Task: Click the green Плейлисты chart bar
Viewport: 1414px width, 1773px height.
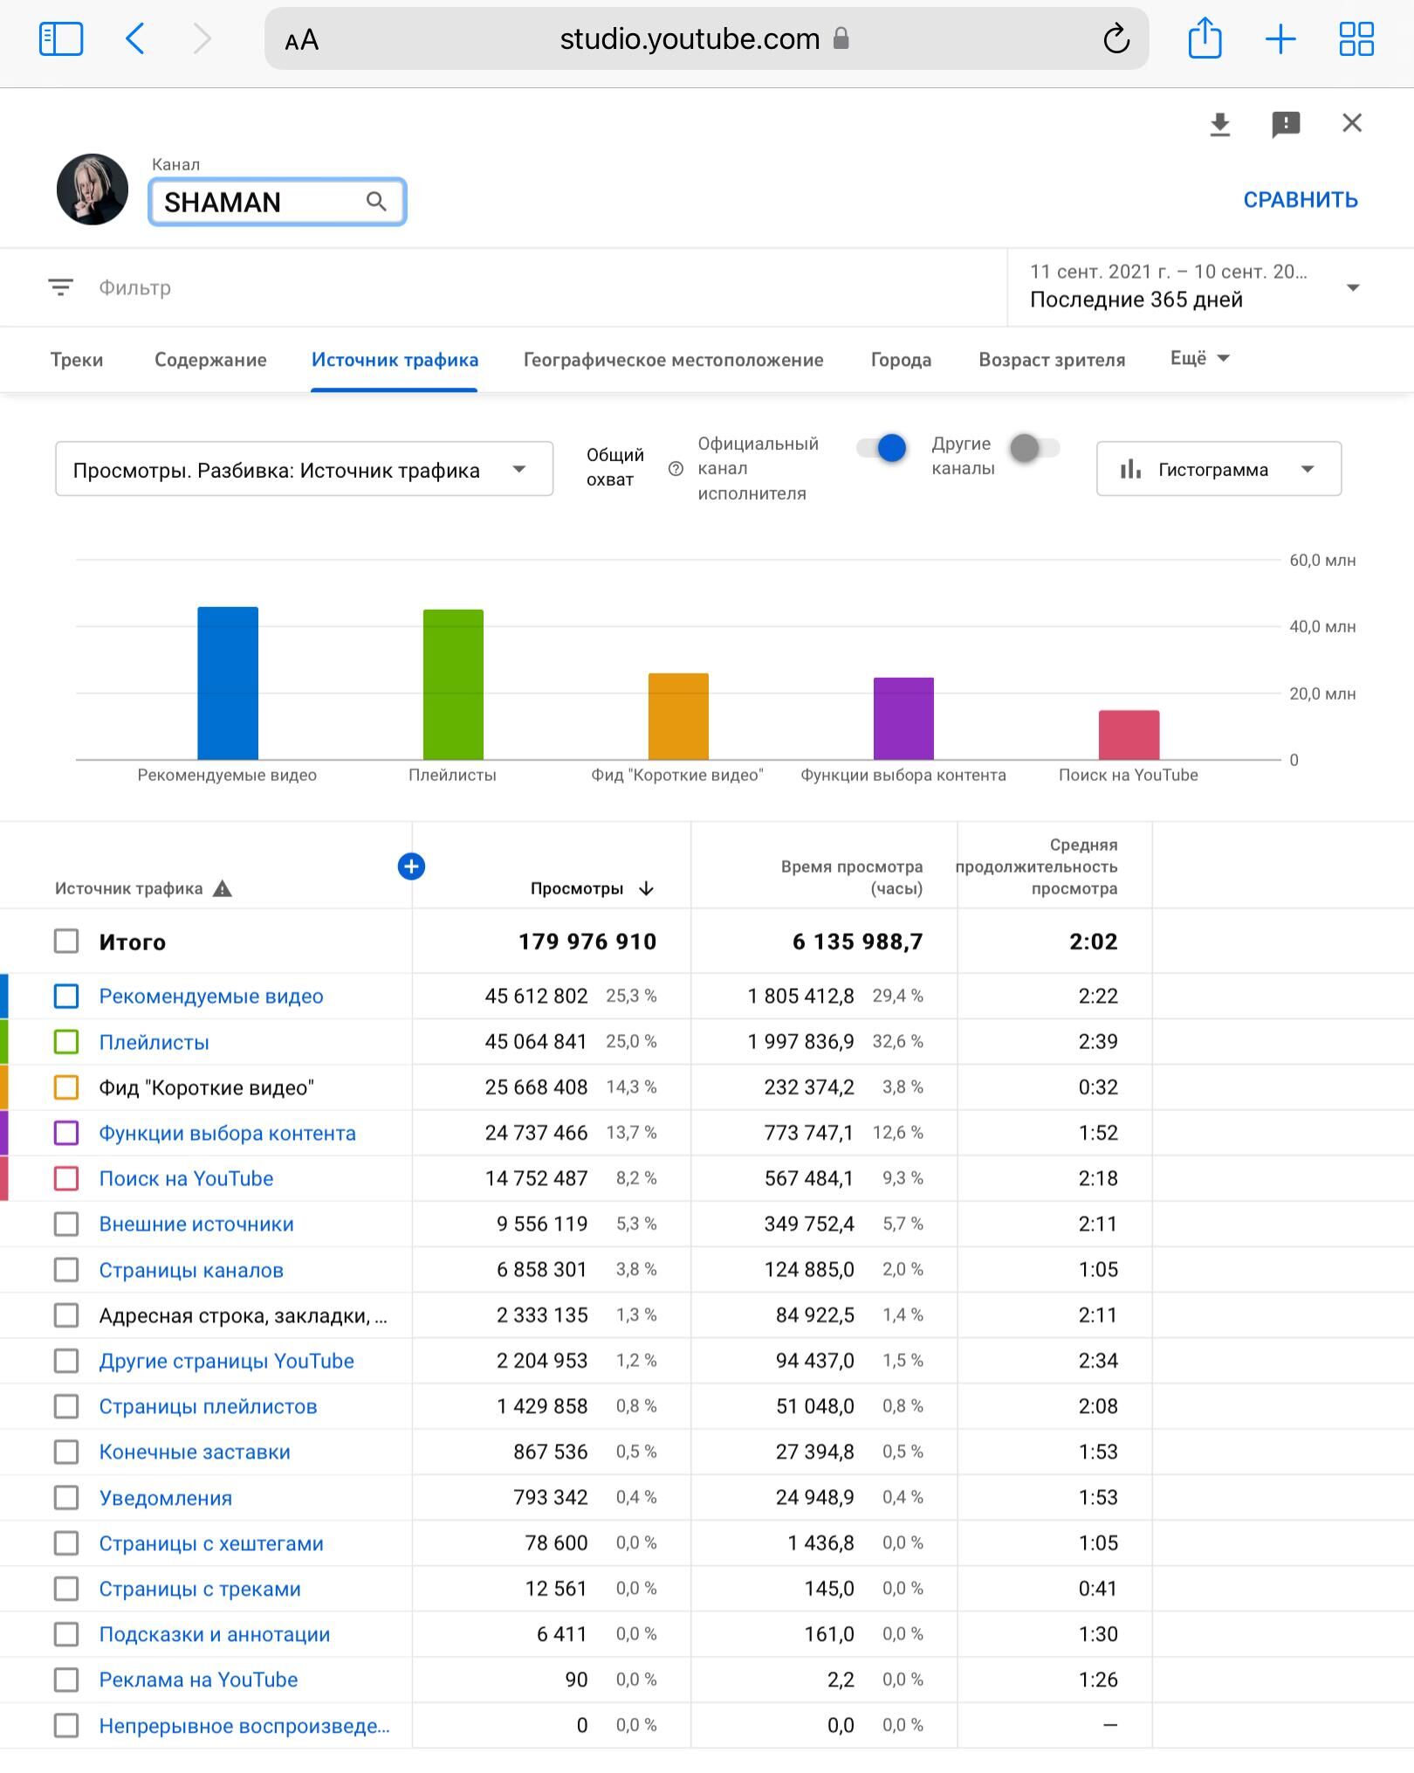Action: [453, 685]
